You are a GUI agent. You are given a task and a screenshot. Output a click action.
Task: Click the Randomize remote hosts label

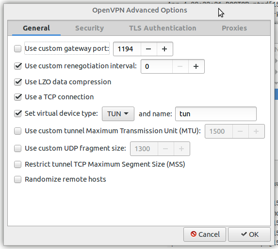click(x=65, y=179)
